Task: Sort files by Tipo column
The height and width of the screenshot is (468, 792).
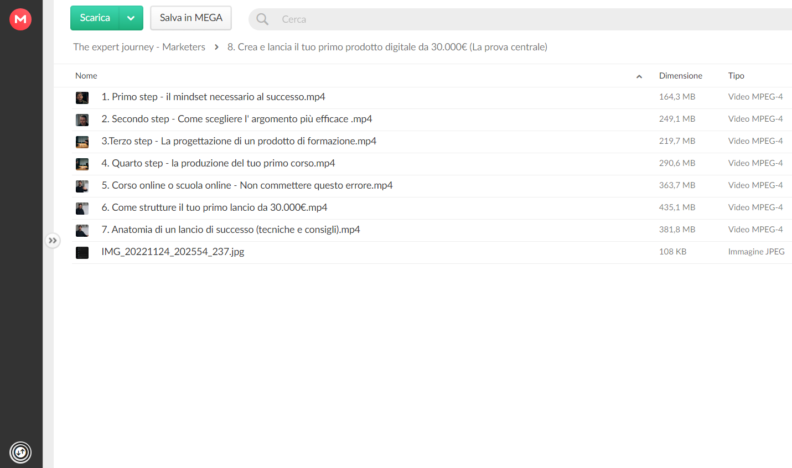Action: tap(736, 76)
